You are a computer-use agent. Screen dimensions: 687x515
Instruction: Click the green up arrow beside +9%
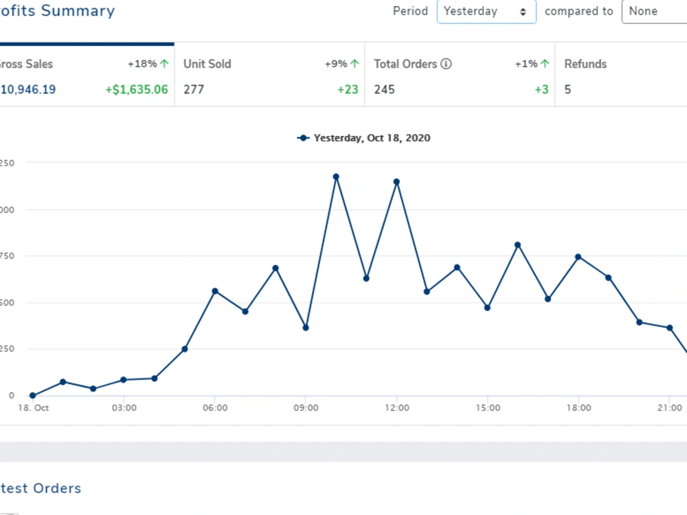(355, 64)
